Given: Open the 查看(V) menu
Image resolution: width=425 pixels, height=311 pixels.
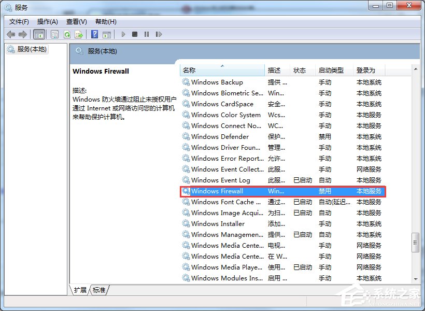Looking at the screenshot, I should click(x=76, y=21).
